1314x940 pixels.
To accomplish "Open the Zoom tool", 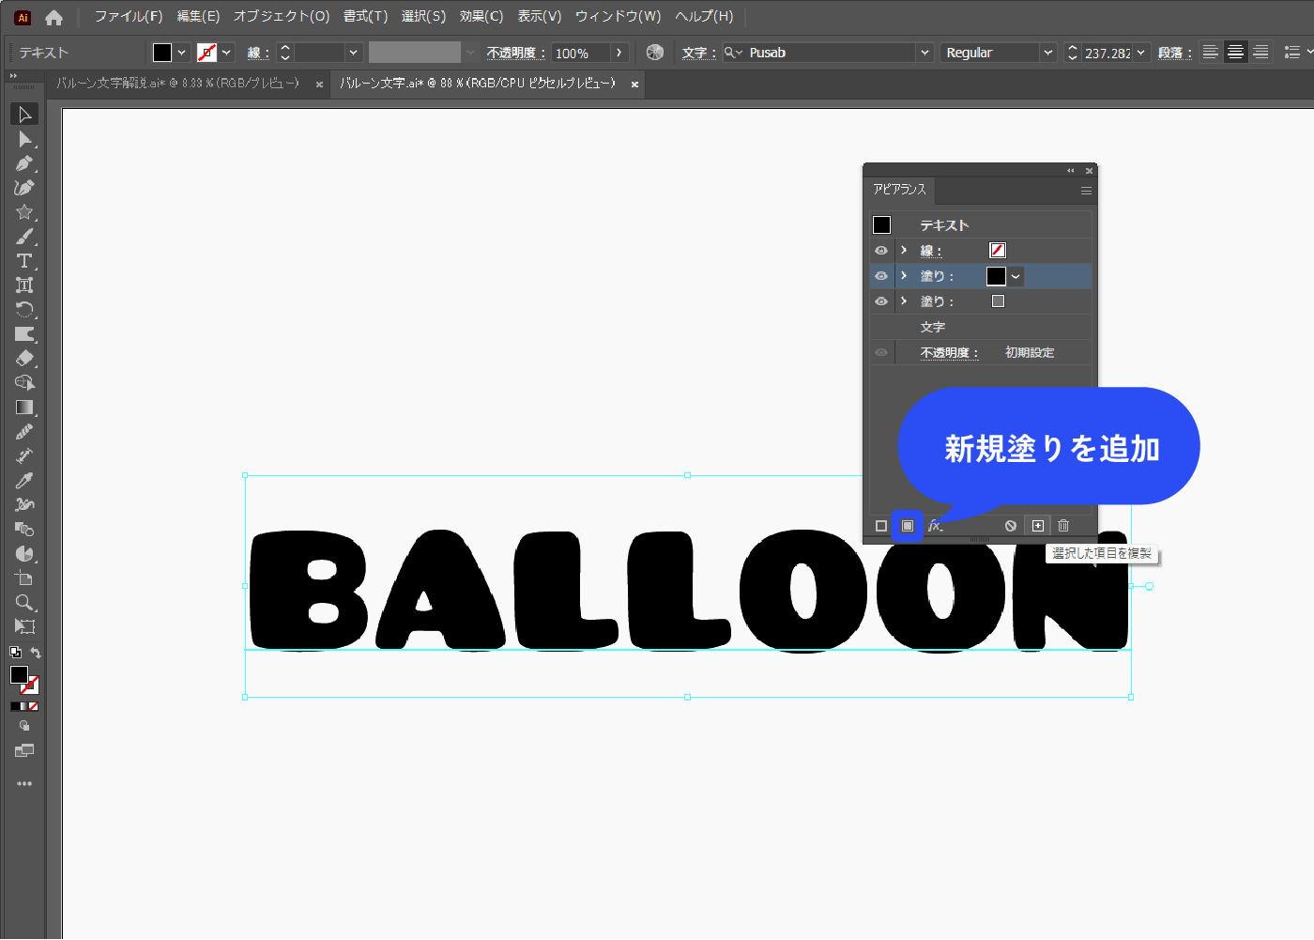I will pos(24,602).
